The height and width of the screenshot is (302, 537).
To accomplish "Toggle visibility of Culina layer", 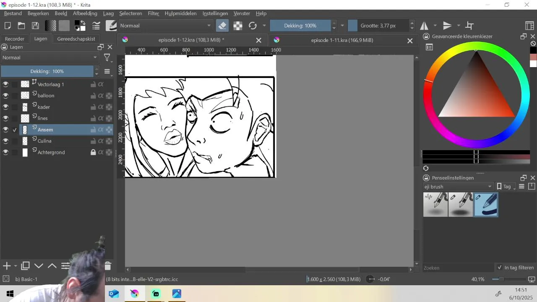I will (5, 141).
